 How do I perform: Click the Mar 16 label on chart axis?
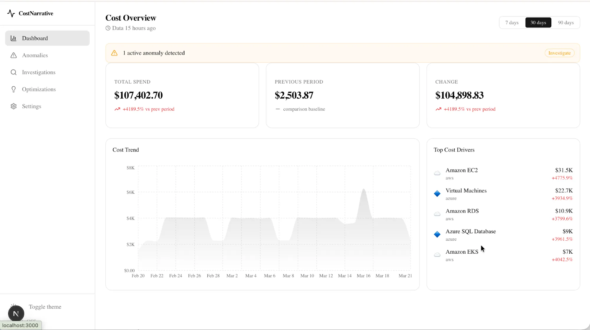click(363, 276)
